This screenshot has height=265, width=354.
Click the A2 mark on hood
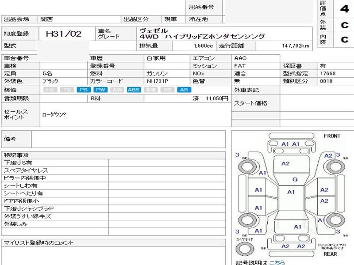(285, 163)
